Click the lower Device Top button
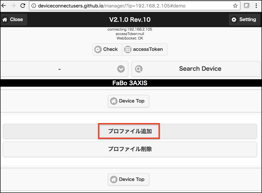Screen dimensions: 262x193 128,179
